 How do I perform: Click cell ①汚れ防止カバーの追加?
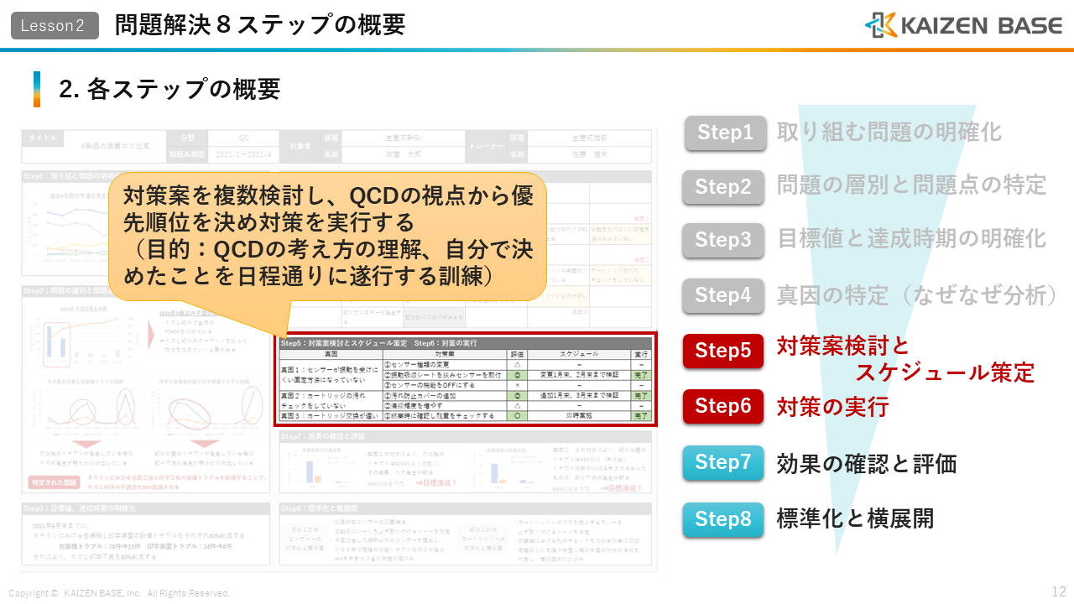click(x=445, y=396)
